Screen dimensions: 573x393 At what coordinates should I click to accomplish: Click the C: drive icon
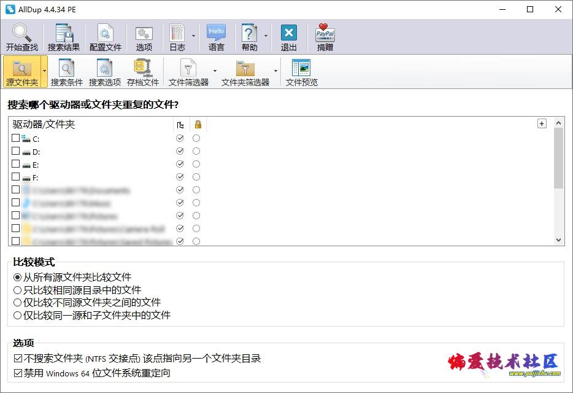[26, 138]
